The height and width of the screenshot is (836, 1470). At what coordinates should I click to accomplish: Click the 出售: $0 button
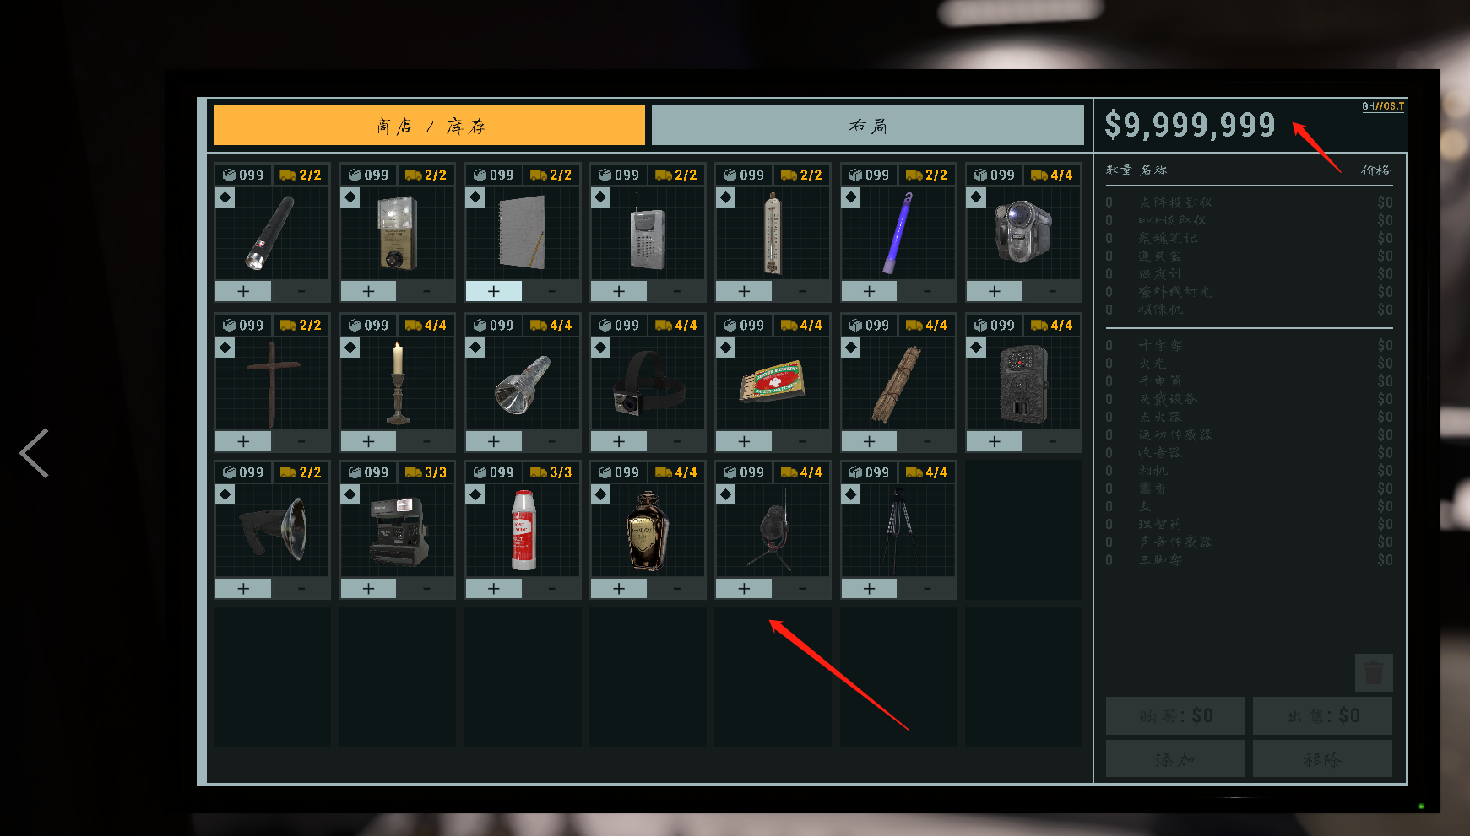[x=1322, y=715]
